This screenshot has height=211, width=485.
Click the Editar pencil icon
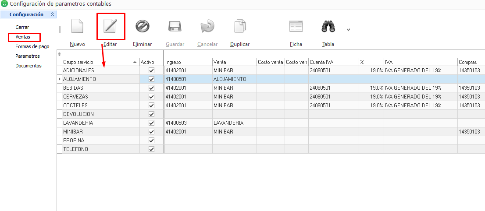coord(110,26)
